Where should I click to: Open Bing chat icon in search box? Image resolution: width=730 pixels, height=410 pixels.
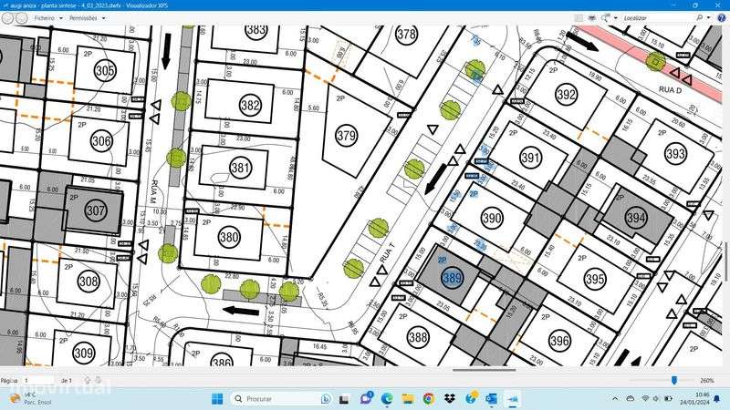(326, 399)
